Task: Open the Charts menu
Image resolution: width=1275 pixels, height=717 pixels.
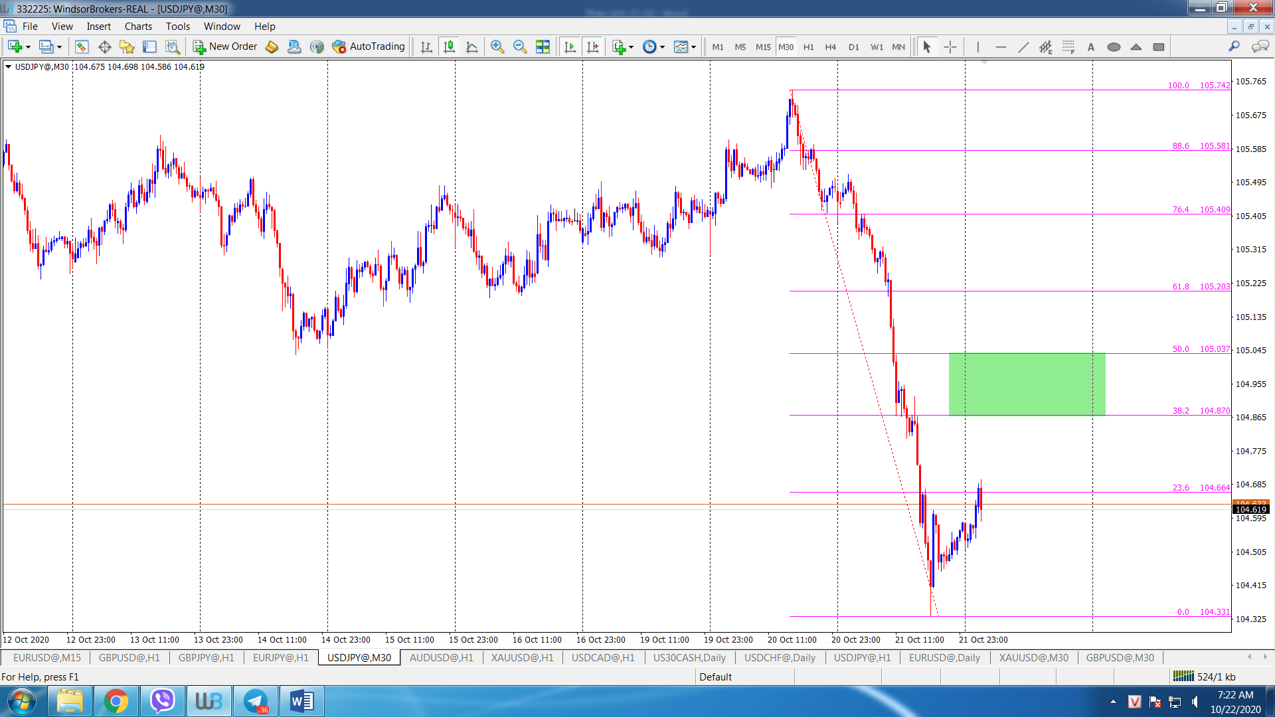Action: click(x=138, y=27)
